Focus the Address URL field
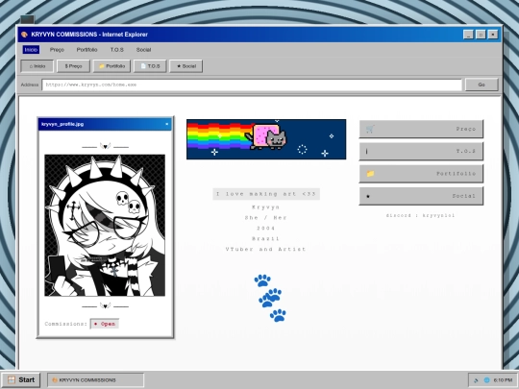 [x=252, y=85]
